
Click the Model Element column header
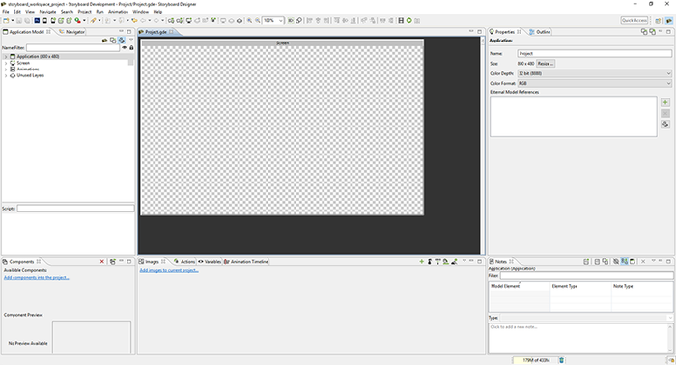coord(520,286)
